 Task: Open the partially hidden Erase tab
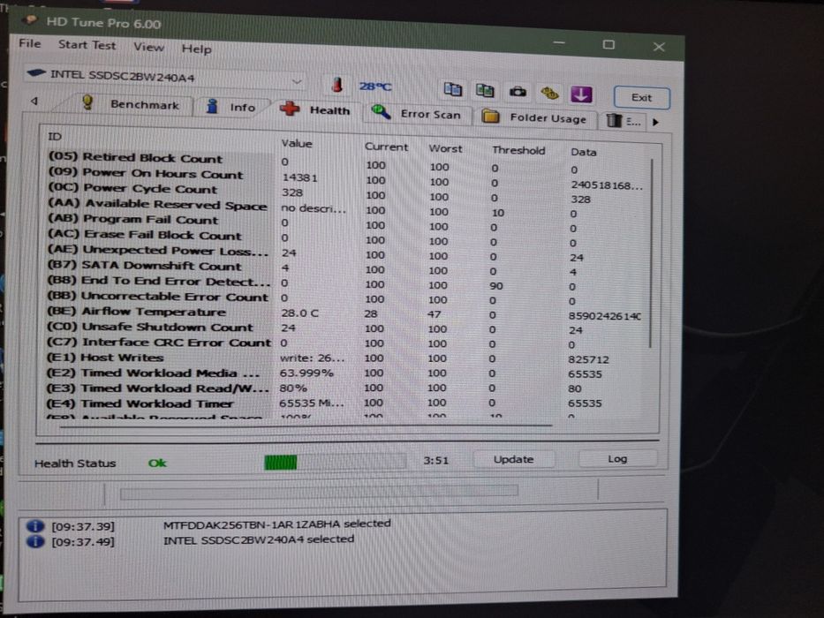coord(624,122)
